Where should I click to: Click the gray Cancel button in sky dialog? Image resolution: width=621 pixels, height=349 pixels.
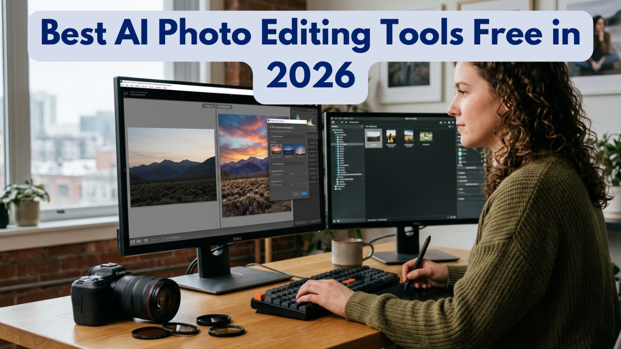coord(296,194)
